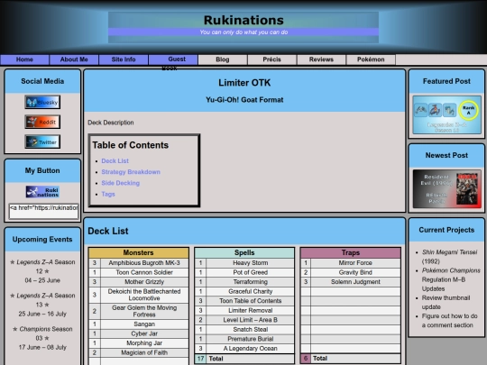Select Dekoichi the Battlechanted Locomotive row
Screen dimensions: 487x365
point(139,295)
